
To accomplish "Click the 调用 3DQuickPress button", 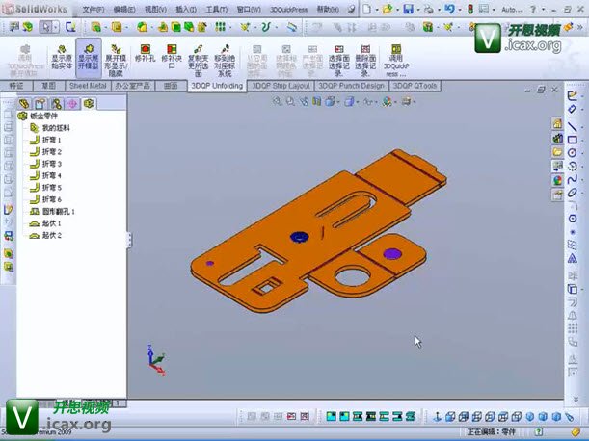I will [396, 60].
